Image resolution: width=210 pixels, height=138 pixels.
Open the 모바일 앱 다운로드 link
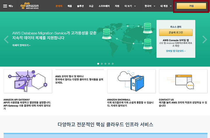(x=176, y=51)
